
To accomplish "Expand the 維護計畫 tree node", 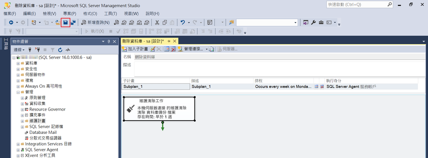I will click(23, 121).
